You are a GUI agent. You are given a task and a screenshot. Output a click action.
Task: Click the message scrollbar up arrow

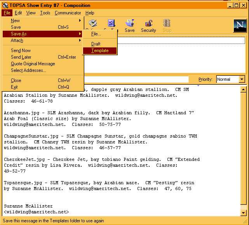click(243, 89)
